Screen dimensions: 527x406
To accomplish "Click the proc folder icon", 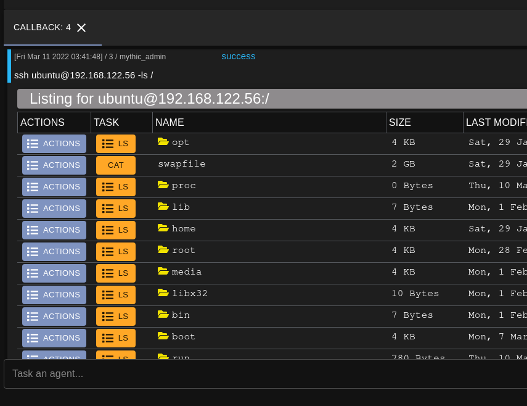I will (x=163, y=185).
